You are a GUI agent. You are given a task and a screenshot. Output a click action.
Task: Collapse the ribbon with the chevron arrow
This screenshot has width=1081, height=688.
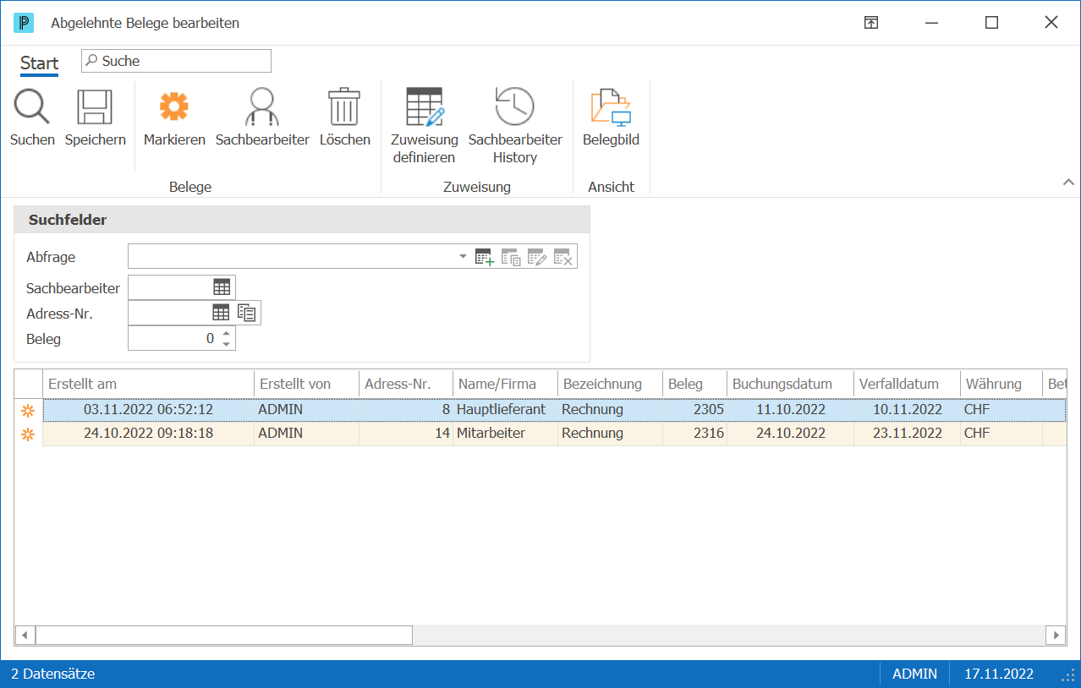[1068, 182]
